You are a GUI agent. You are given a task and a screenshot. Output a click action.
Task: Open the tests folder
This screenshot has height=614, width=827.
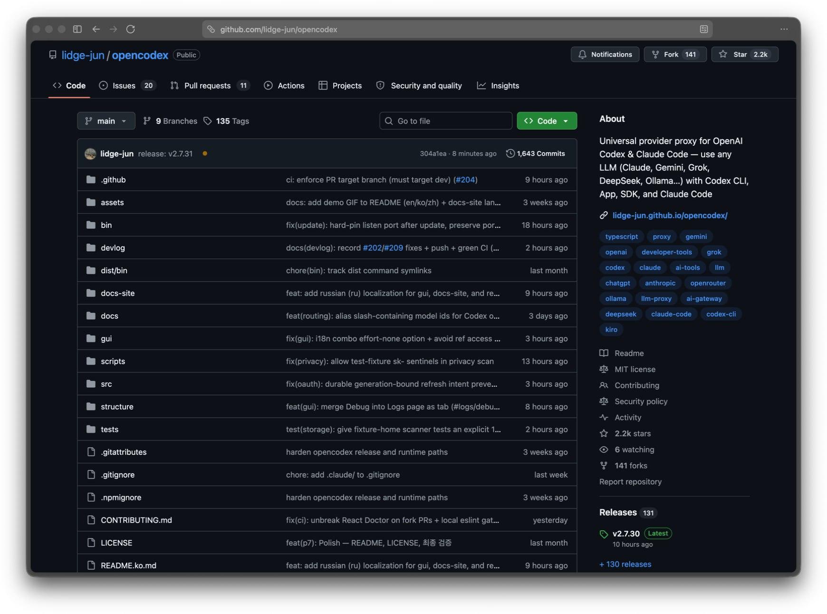coord(110,429)
